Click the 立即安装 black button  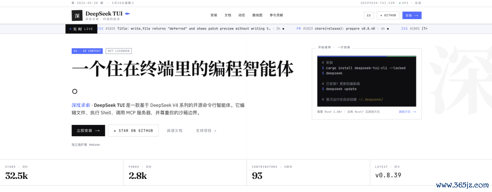(88, 130)
